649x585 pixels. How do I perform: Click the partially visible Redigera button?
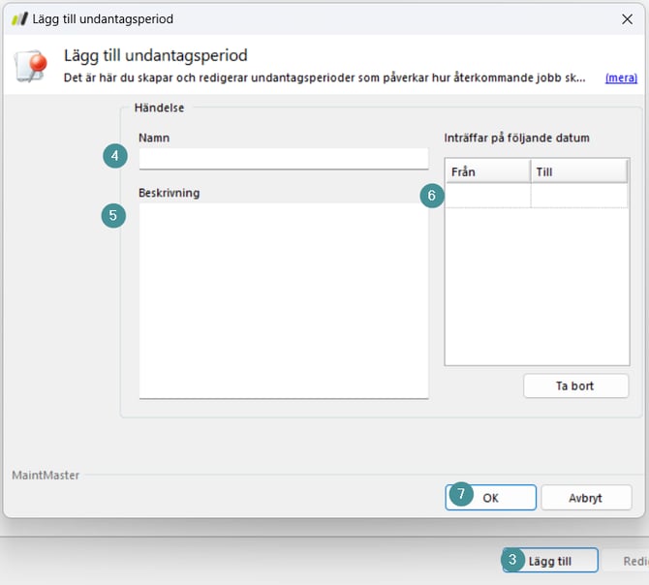point(634,561)
